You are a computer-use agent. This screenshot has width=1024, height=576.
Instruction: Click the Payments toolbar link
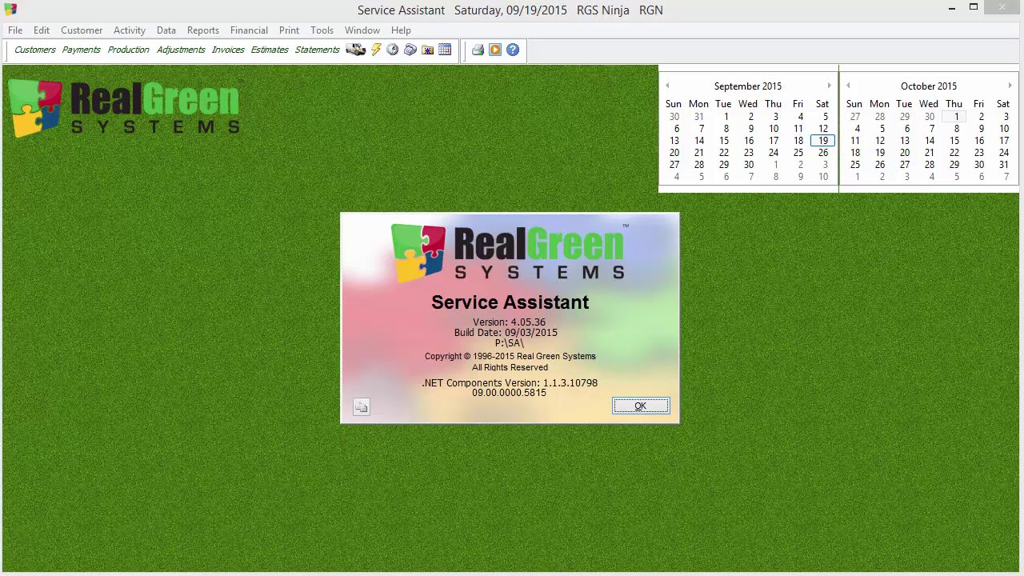click(82, 50)
